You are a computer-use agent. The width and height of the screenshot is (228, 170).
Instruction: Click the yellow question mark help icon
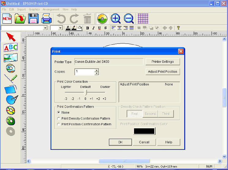(x=178, y=28)
